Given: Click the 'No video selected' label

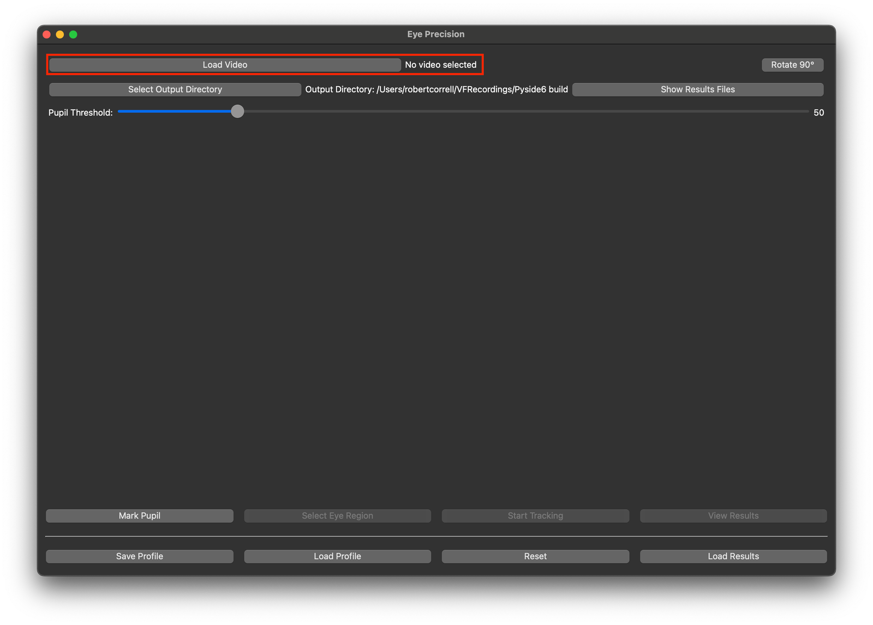Looking at the screenshot, I should pyautogui.click(x=441, y=65).
